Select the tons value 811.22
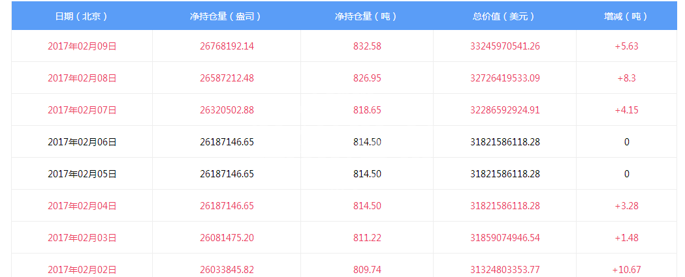The height and width of the screenshot is (277, 685). [367, 238]
